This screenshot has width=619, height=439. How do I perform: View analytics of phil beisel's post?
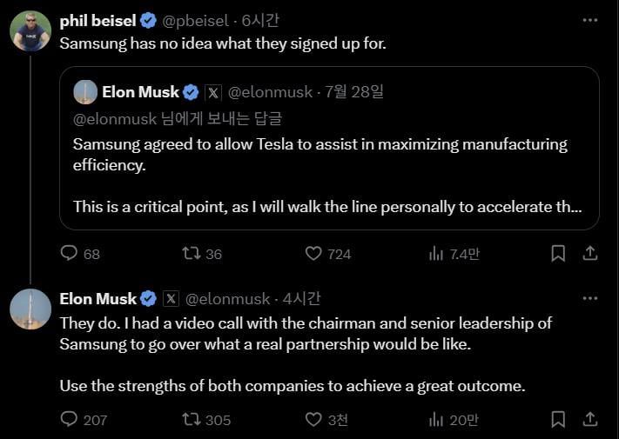pos(436,253)
